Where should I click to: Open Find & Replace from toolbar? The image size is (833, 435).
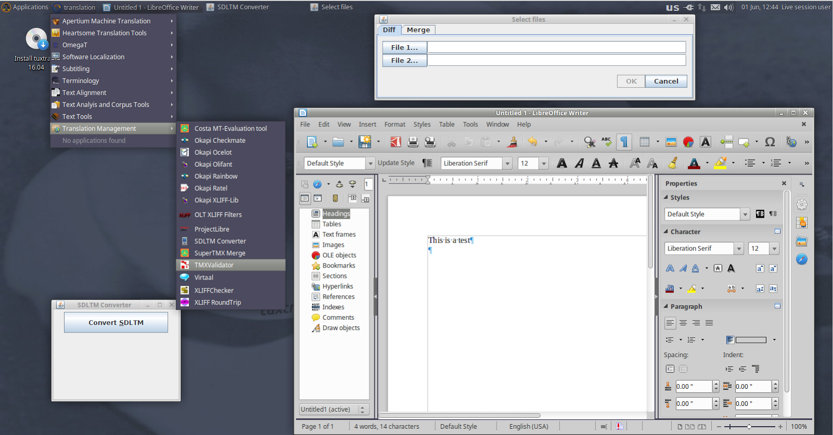(589, 142)
